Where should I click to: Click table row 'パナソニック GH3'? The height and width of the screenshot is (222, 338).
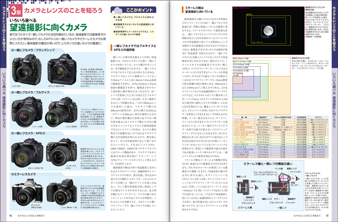(281, 152)
